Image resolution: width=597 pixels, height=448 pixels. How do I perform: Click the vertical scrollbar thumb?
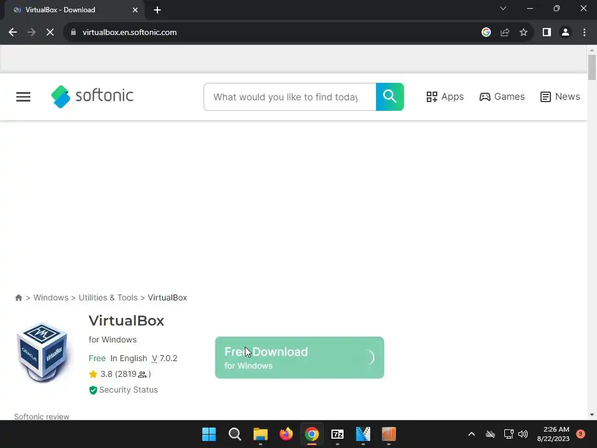592,68
